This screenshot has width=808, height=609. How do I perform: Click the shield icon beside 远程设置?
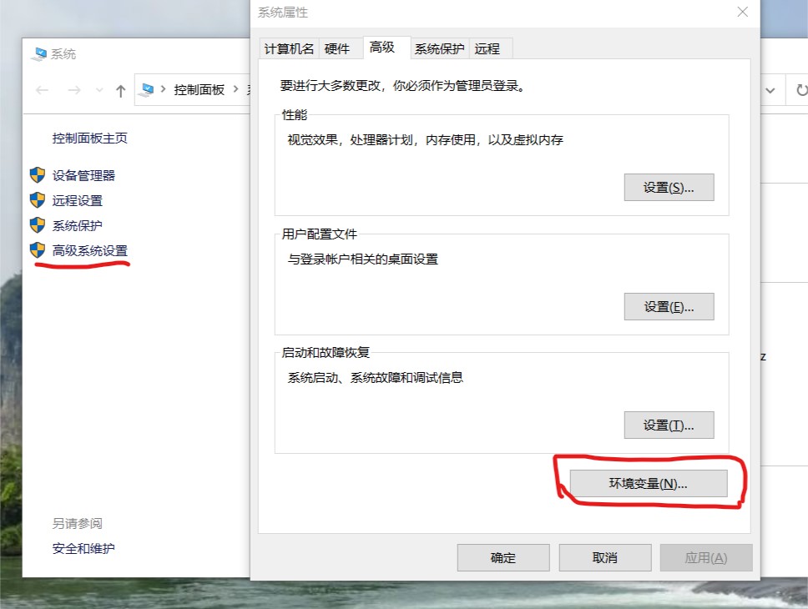point(37,200)
